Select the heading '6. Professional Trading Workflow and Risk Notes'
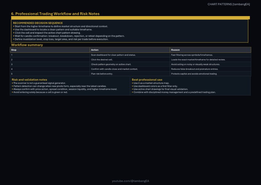The width and height of the screenshot is (261, 185). click(x=55, y=14)
